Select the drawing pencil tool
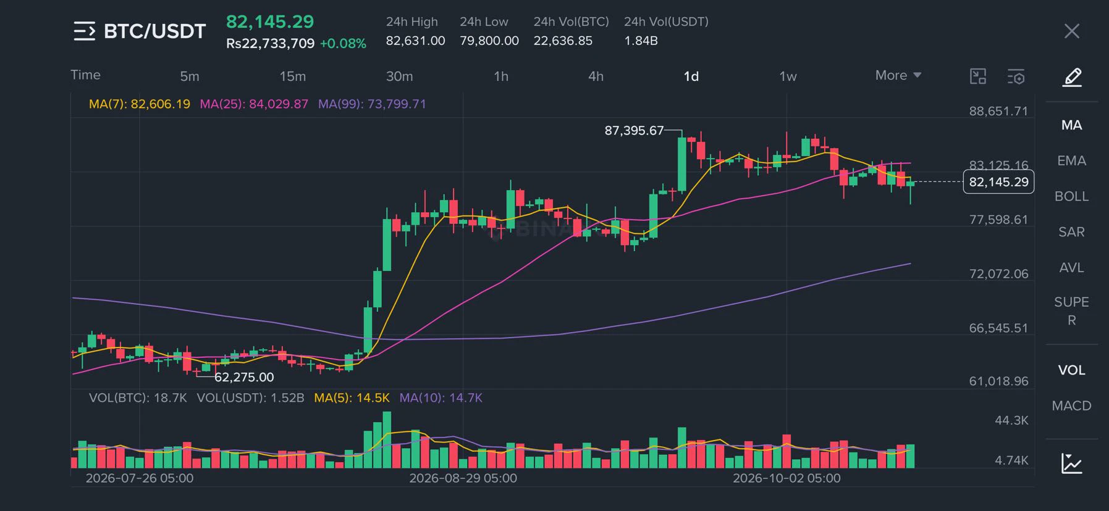This screenshot has width=1109, height=511. [1072, 77]
